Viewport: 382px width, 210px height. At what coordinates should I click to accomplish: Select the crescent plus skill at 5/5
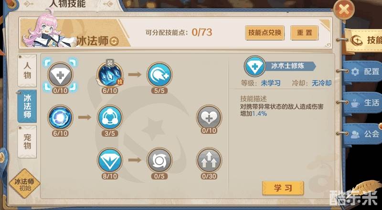159,74
